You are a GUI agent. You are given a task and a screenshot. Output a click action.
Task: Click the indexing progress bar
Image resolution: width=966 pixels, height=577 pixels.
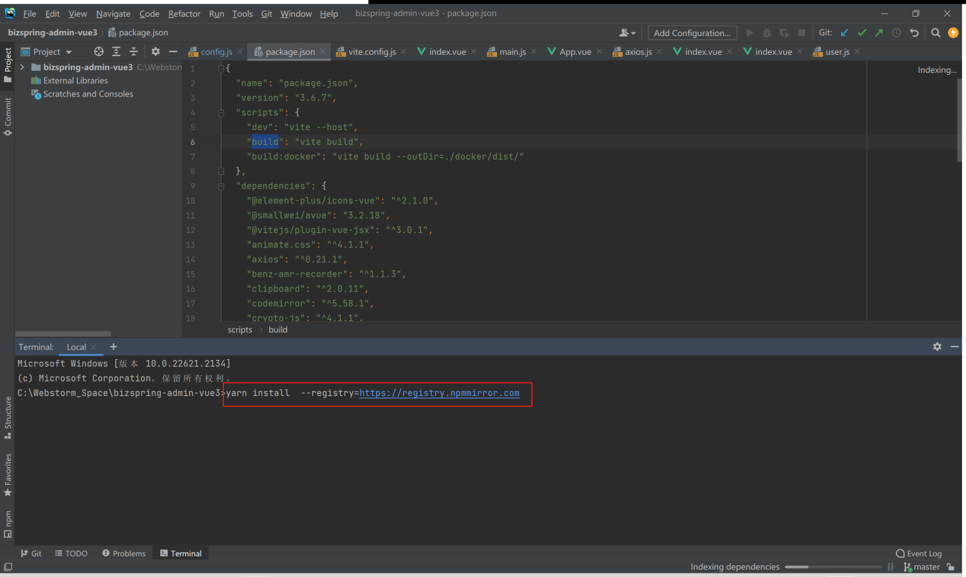point(833,567)
